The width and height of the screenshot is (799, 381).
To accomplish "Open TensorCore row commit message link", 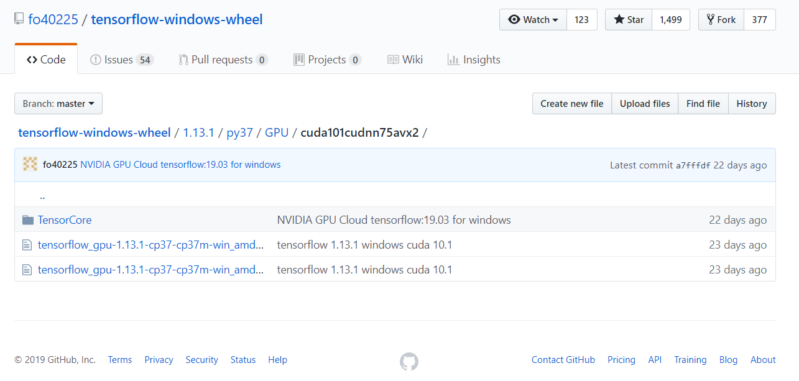I will pos(394,220).
